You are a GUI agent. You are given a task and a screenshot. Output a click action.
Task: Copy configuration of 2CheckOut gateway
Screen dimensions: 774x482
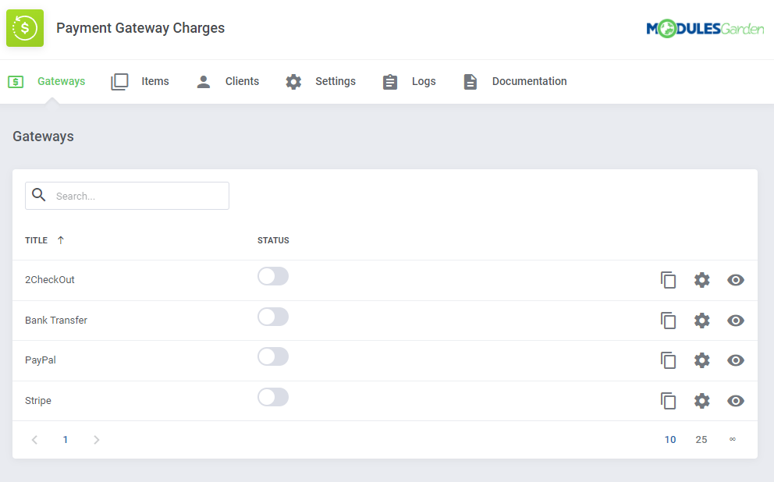pyautogui.click(x=668, y=280)
